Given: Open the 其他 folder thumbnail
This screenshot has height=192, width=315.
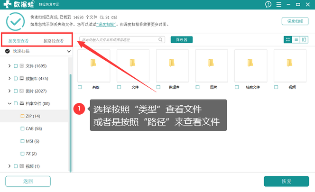Looking at the screenshot, I should pos(93,66).
